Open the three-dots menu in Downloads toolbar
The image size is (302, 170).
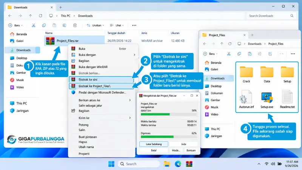tap(134, 25)
